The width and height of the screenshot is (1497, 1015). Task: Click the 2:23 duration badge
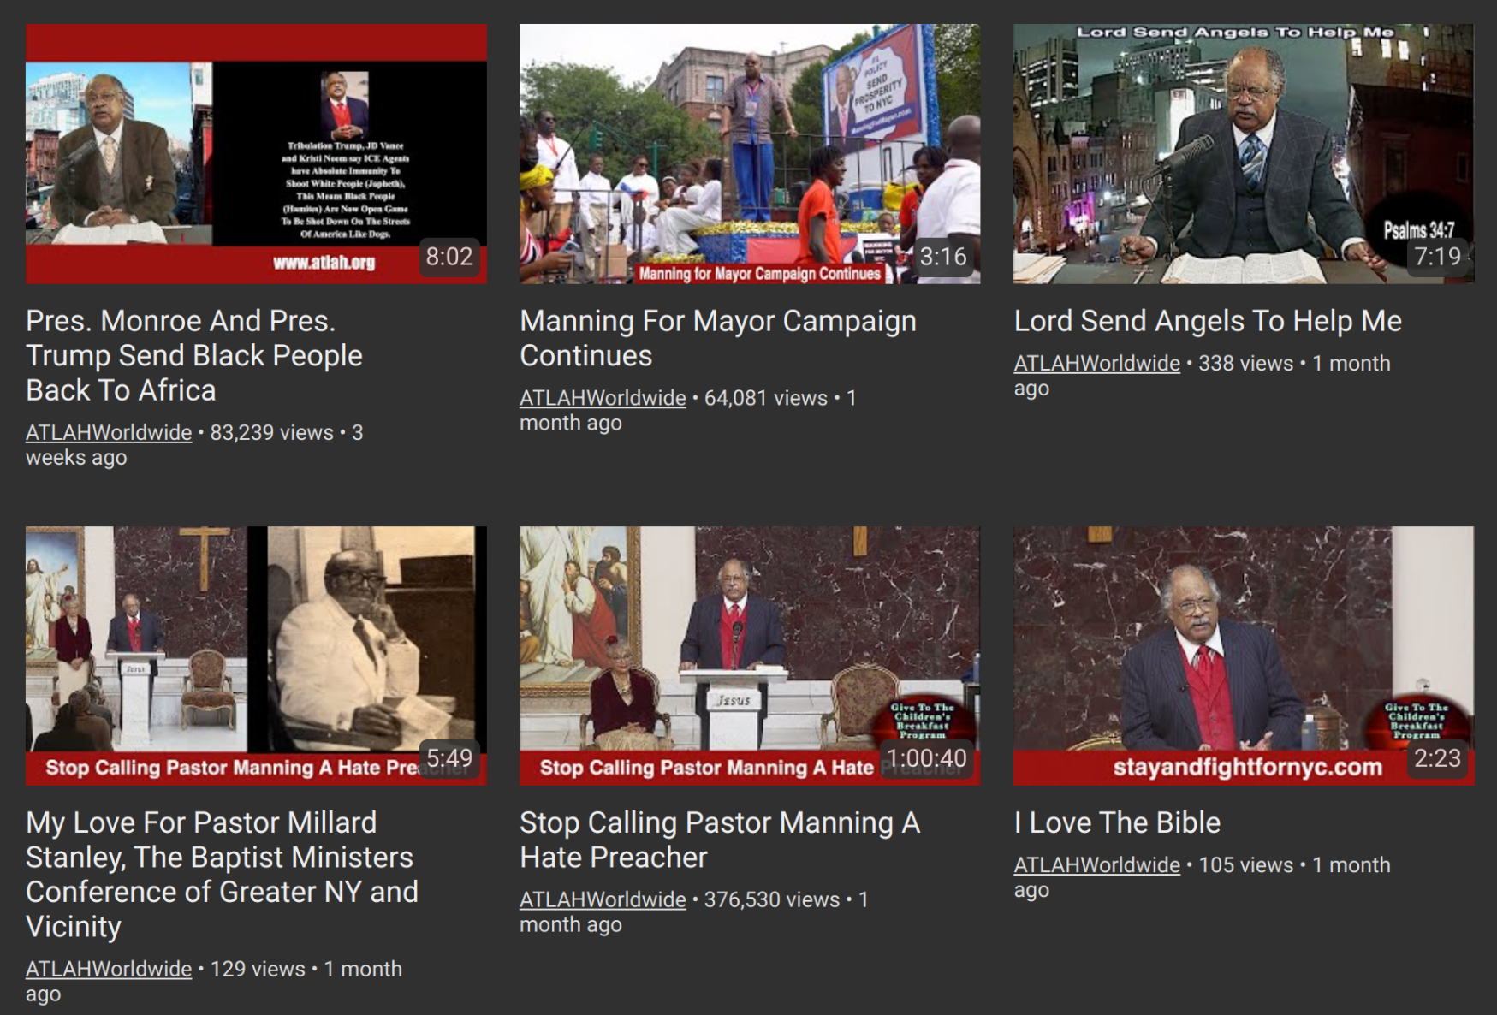(1437, 758)
